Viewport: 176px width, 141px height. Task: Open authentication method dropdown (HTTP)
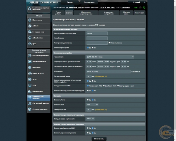point(90,119)
